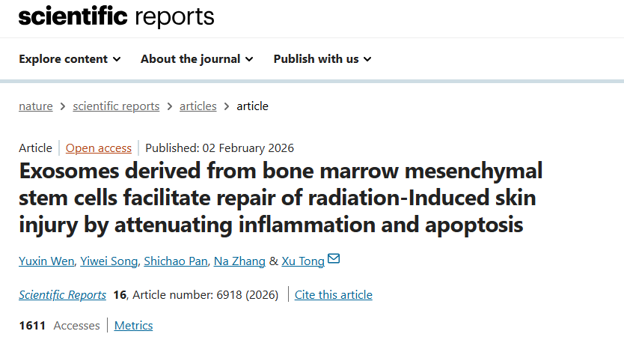Viewport: 624px width, 343px height.
Task: Click the Scientific Reports logo
Action: point(116,16)
